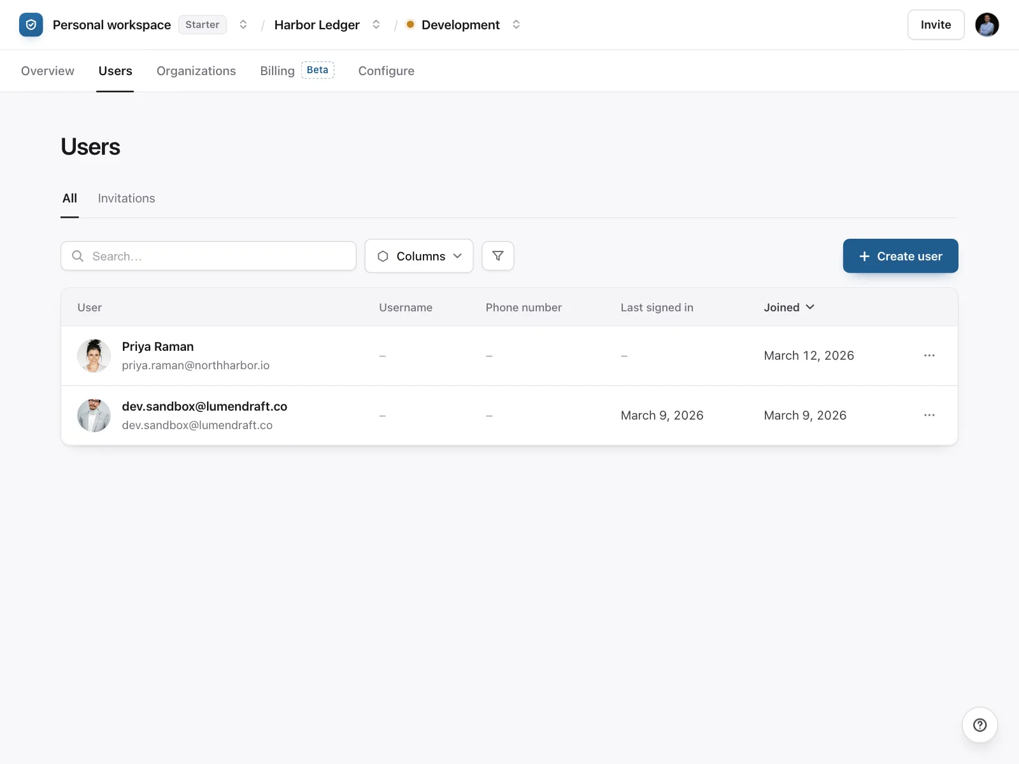1019x764 pixels.
Task: Open the help question mark button
Action: point(980,725)
